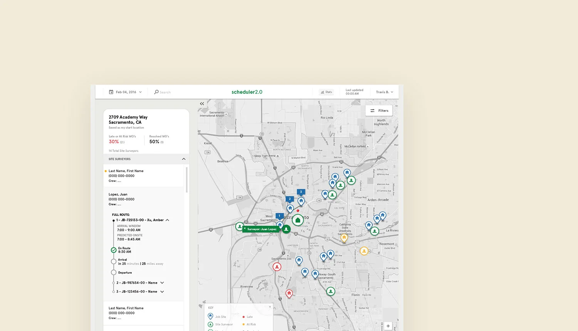Open the Stats view
The image size is (578, 331).
[x=326, y=92]
